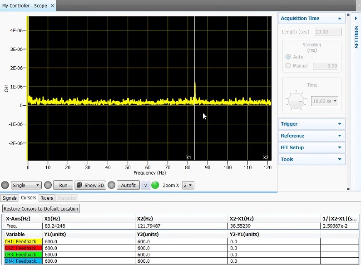Click the Time rotary knob
The width and height of the screenshot is (361, 265).
coord(296,101)
